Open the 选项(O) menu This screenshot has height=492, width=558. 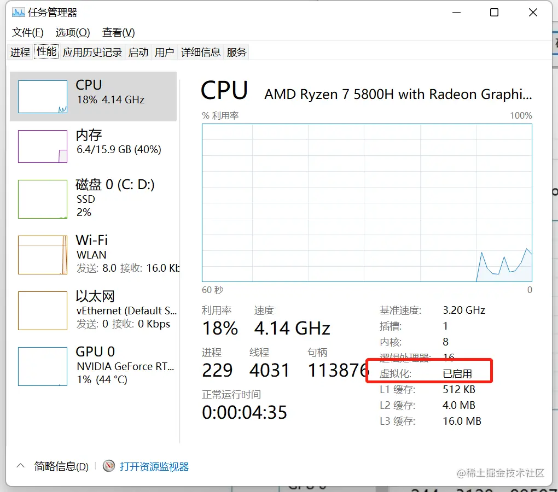[x=73, y=33]
